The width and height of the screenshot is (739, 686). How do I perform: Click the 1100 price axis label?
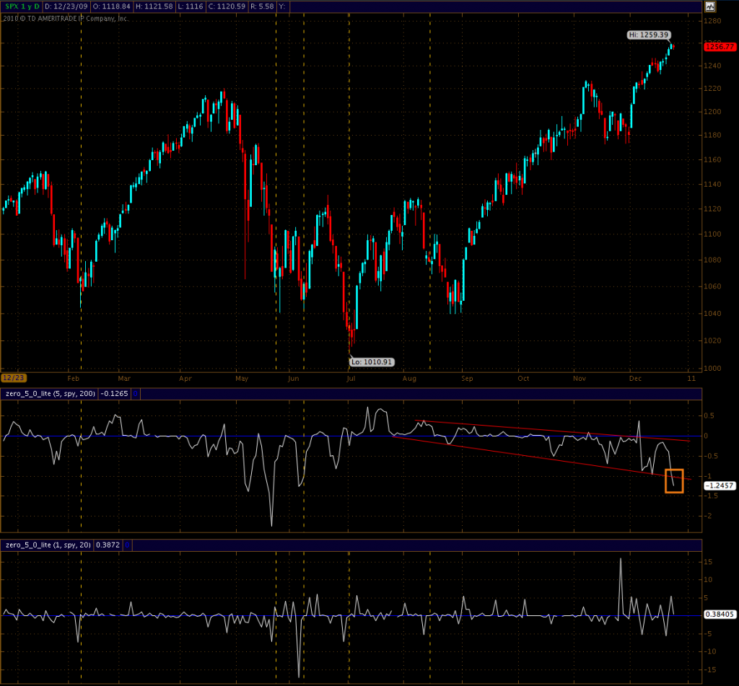pos(712,234)
